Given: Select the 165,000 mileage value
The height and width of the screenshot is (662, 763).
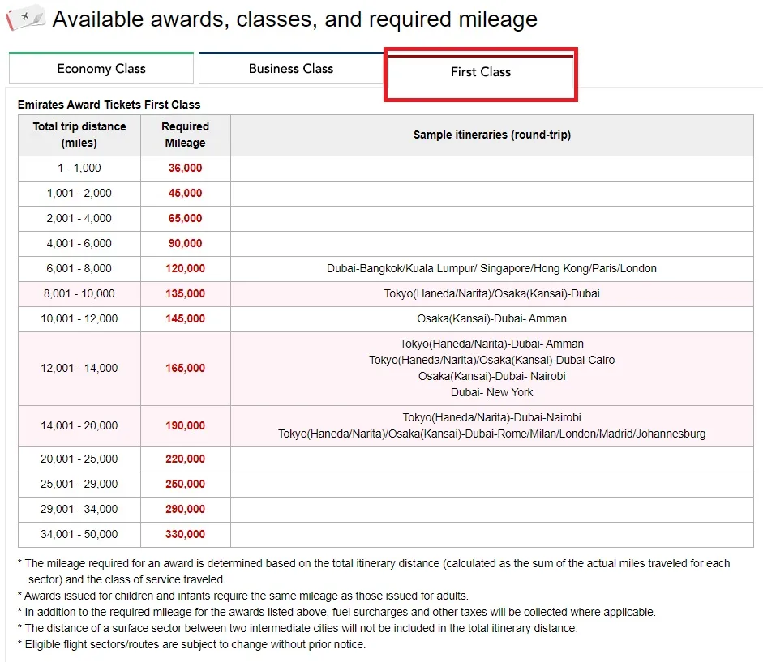Looking at the screenshot, I should coord(186,368).
